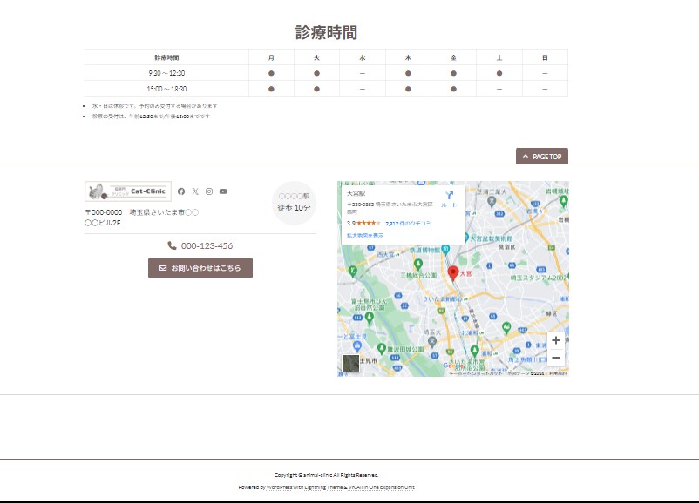Click the 火 column header in schedule
Image resolution: width=699 pixels, height=503 pixels.
tap(316, 57)
